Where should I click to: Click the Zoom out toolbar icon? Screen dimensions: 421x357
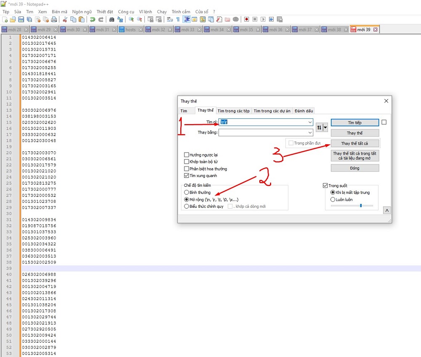pyautogui.click(x=139, y=19)
